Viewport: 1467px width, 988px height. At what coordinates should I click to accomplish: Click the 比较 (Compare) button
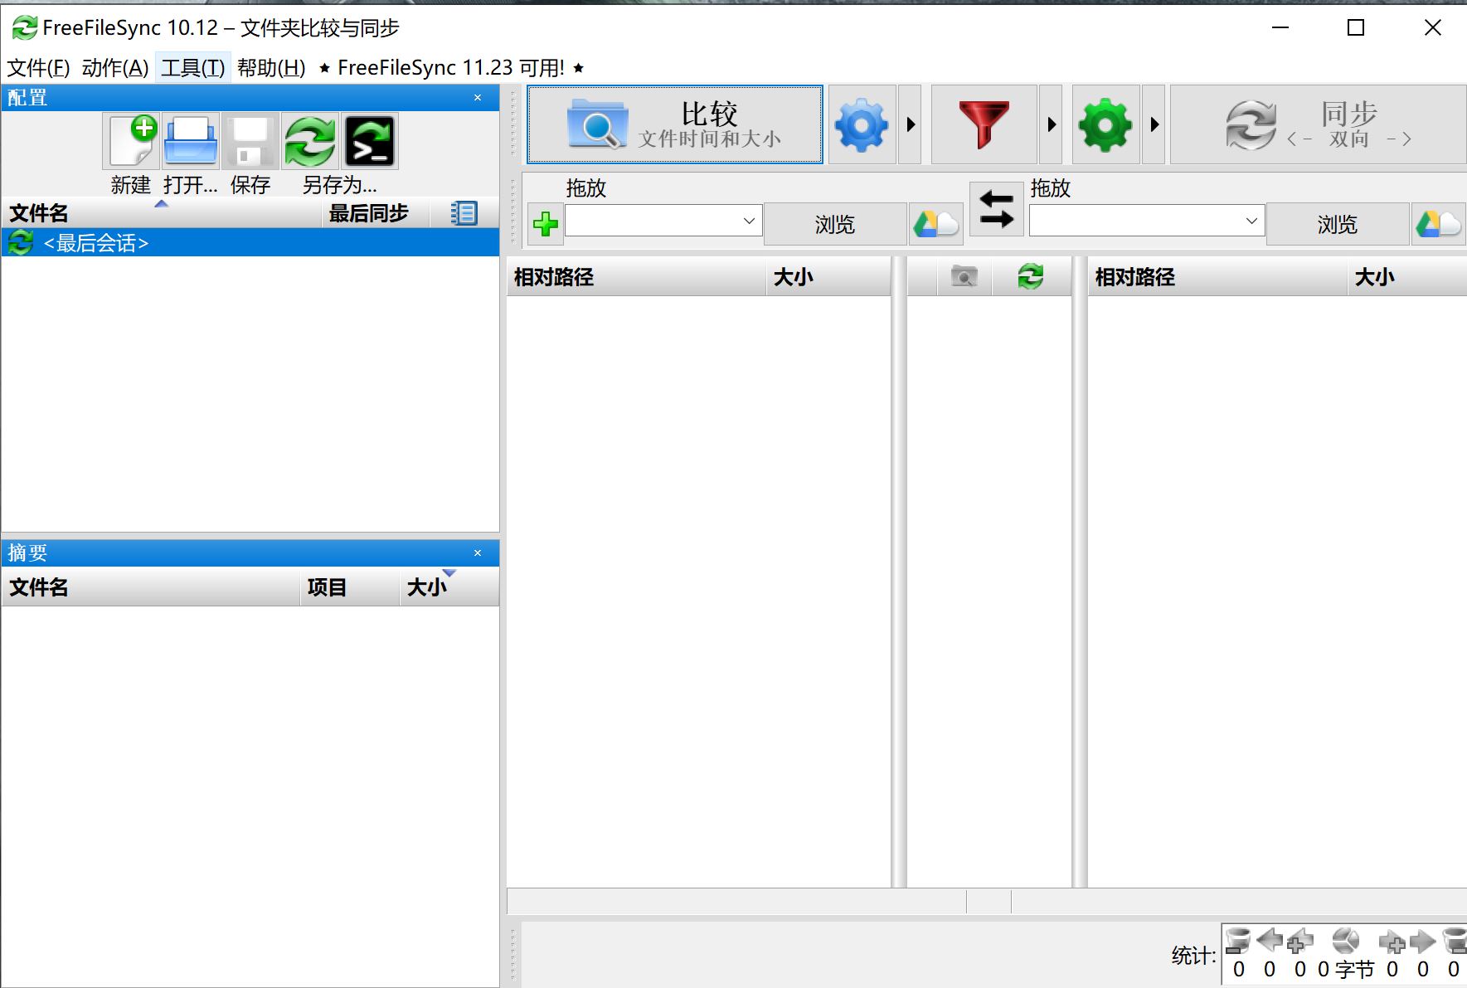tap(674, 124)
